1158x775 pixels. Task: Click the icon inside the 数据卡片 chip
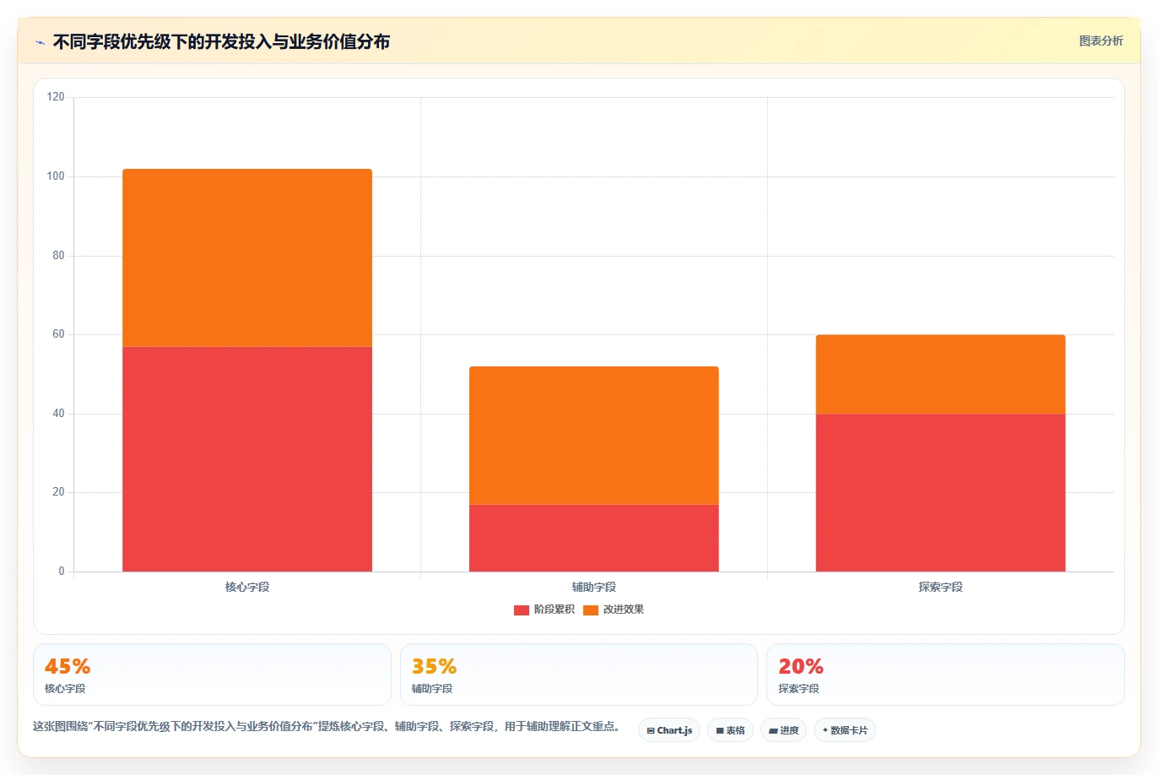[825, 730]
